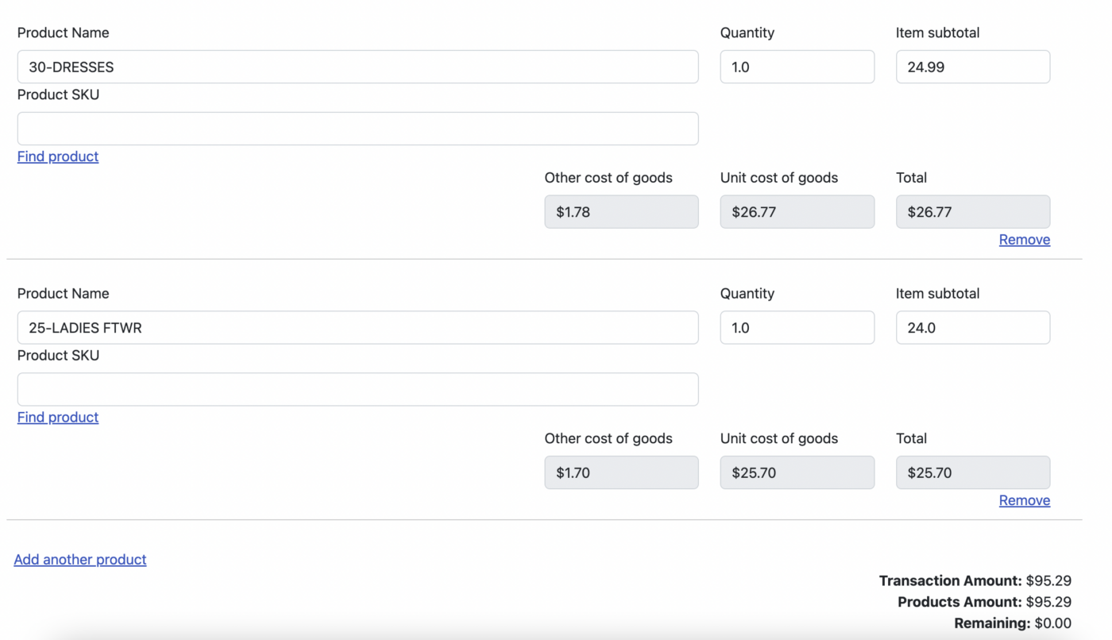
Task: Click the Unit cost of goods field showing $25.70
Action: pos(797,472)
